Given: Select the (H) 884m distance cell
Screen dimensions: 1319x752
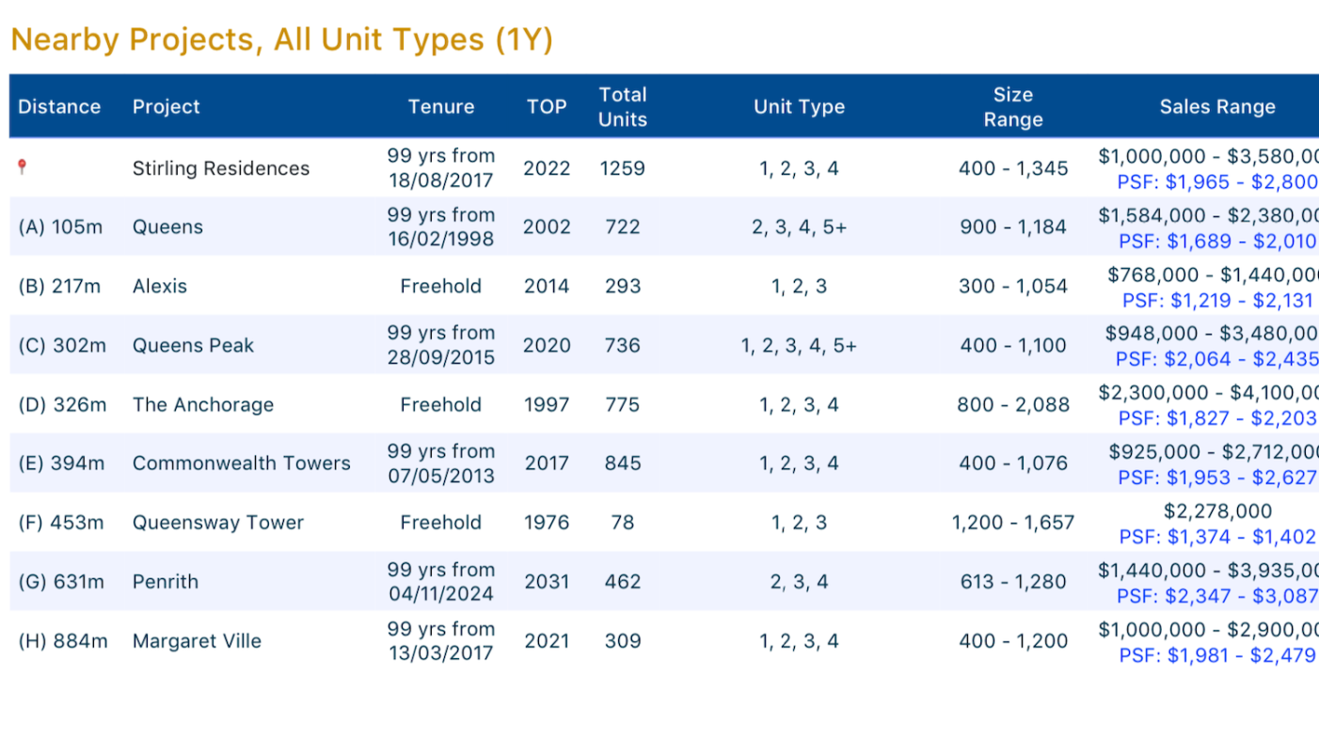Looking at the screenshot, I should pos(63,641).
